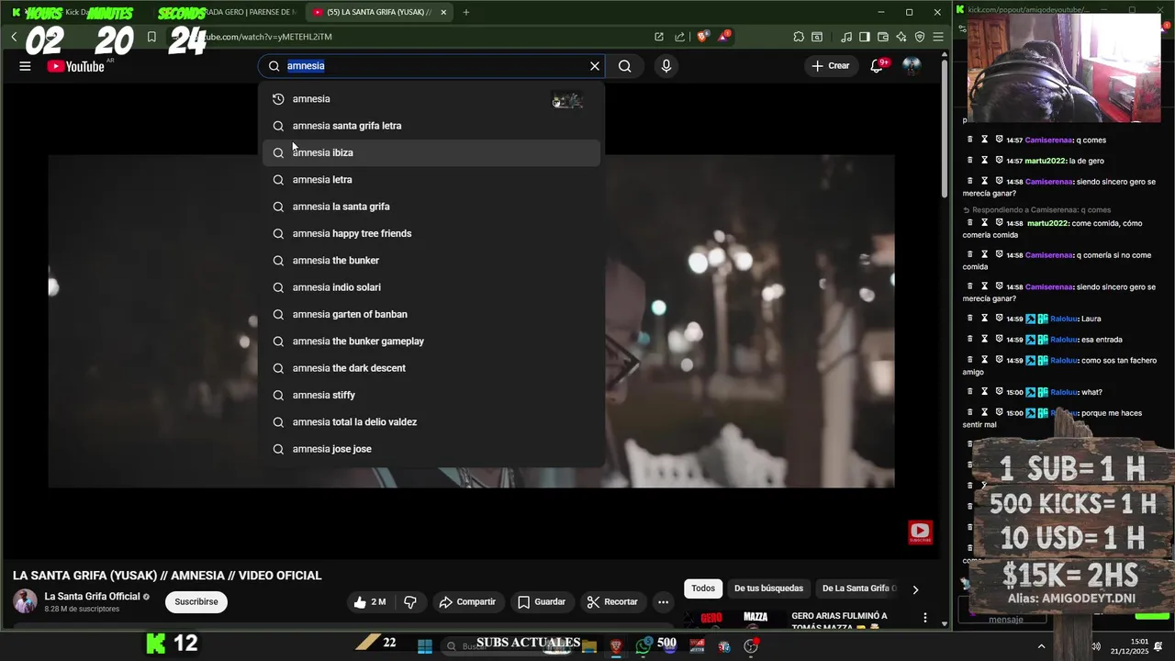Open the browser main menu
Viewport: 1175px width, 661px height.
(938, 37)
